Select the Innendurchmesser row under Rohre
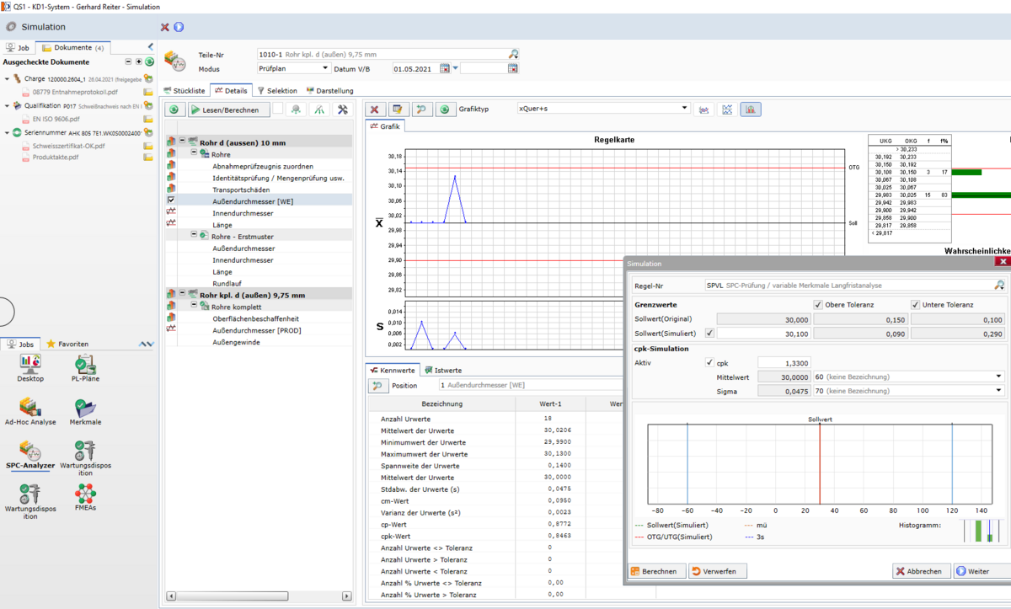 [x=243, y=213]
